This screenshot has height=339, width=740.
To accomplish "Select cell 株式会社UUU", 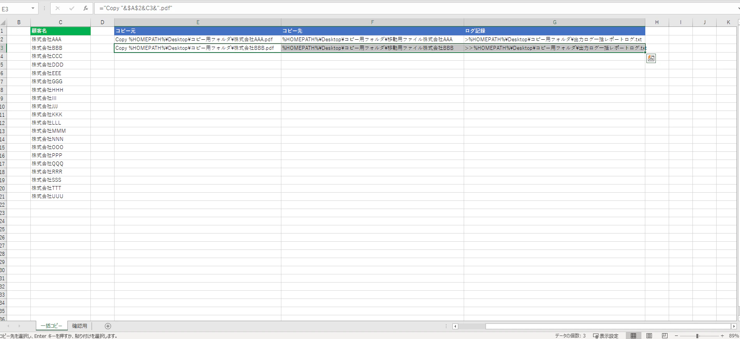I will point(60,196).
